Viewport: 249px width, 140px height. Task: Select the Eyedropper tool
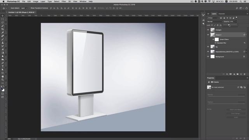click(3, 33)
